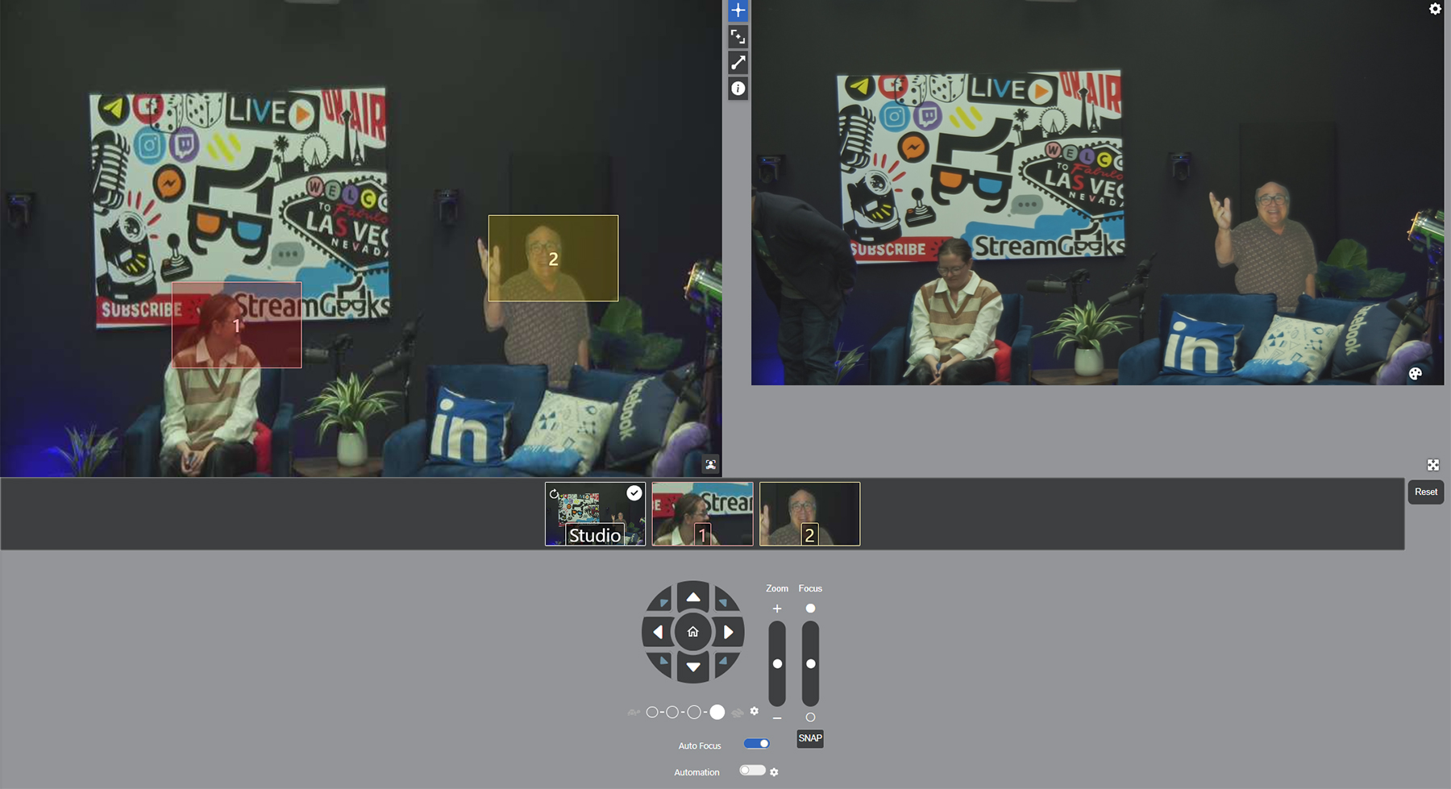Click focus near hollow circle below slider
The width and height of the screenshot is (1451, 789).
point(810,717)
